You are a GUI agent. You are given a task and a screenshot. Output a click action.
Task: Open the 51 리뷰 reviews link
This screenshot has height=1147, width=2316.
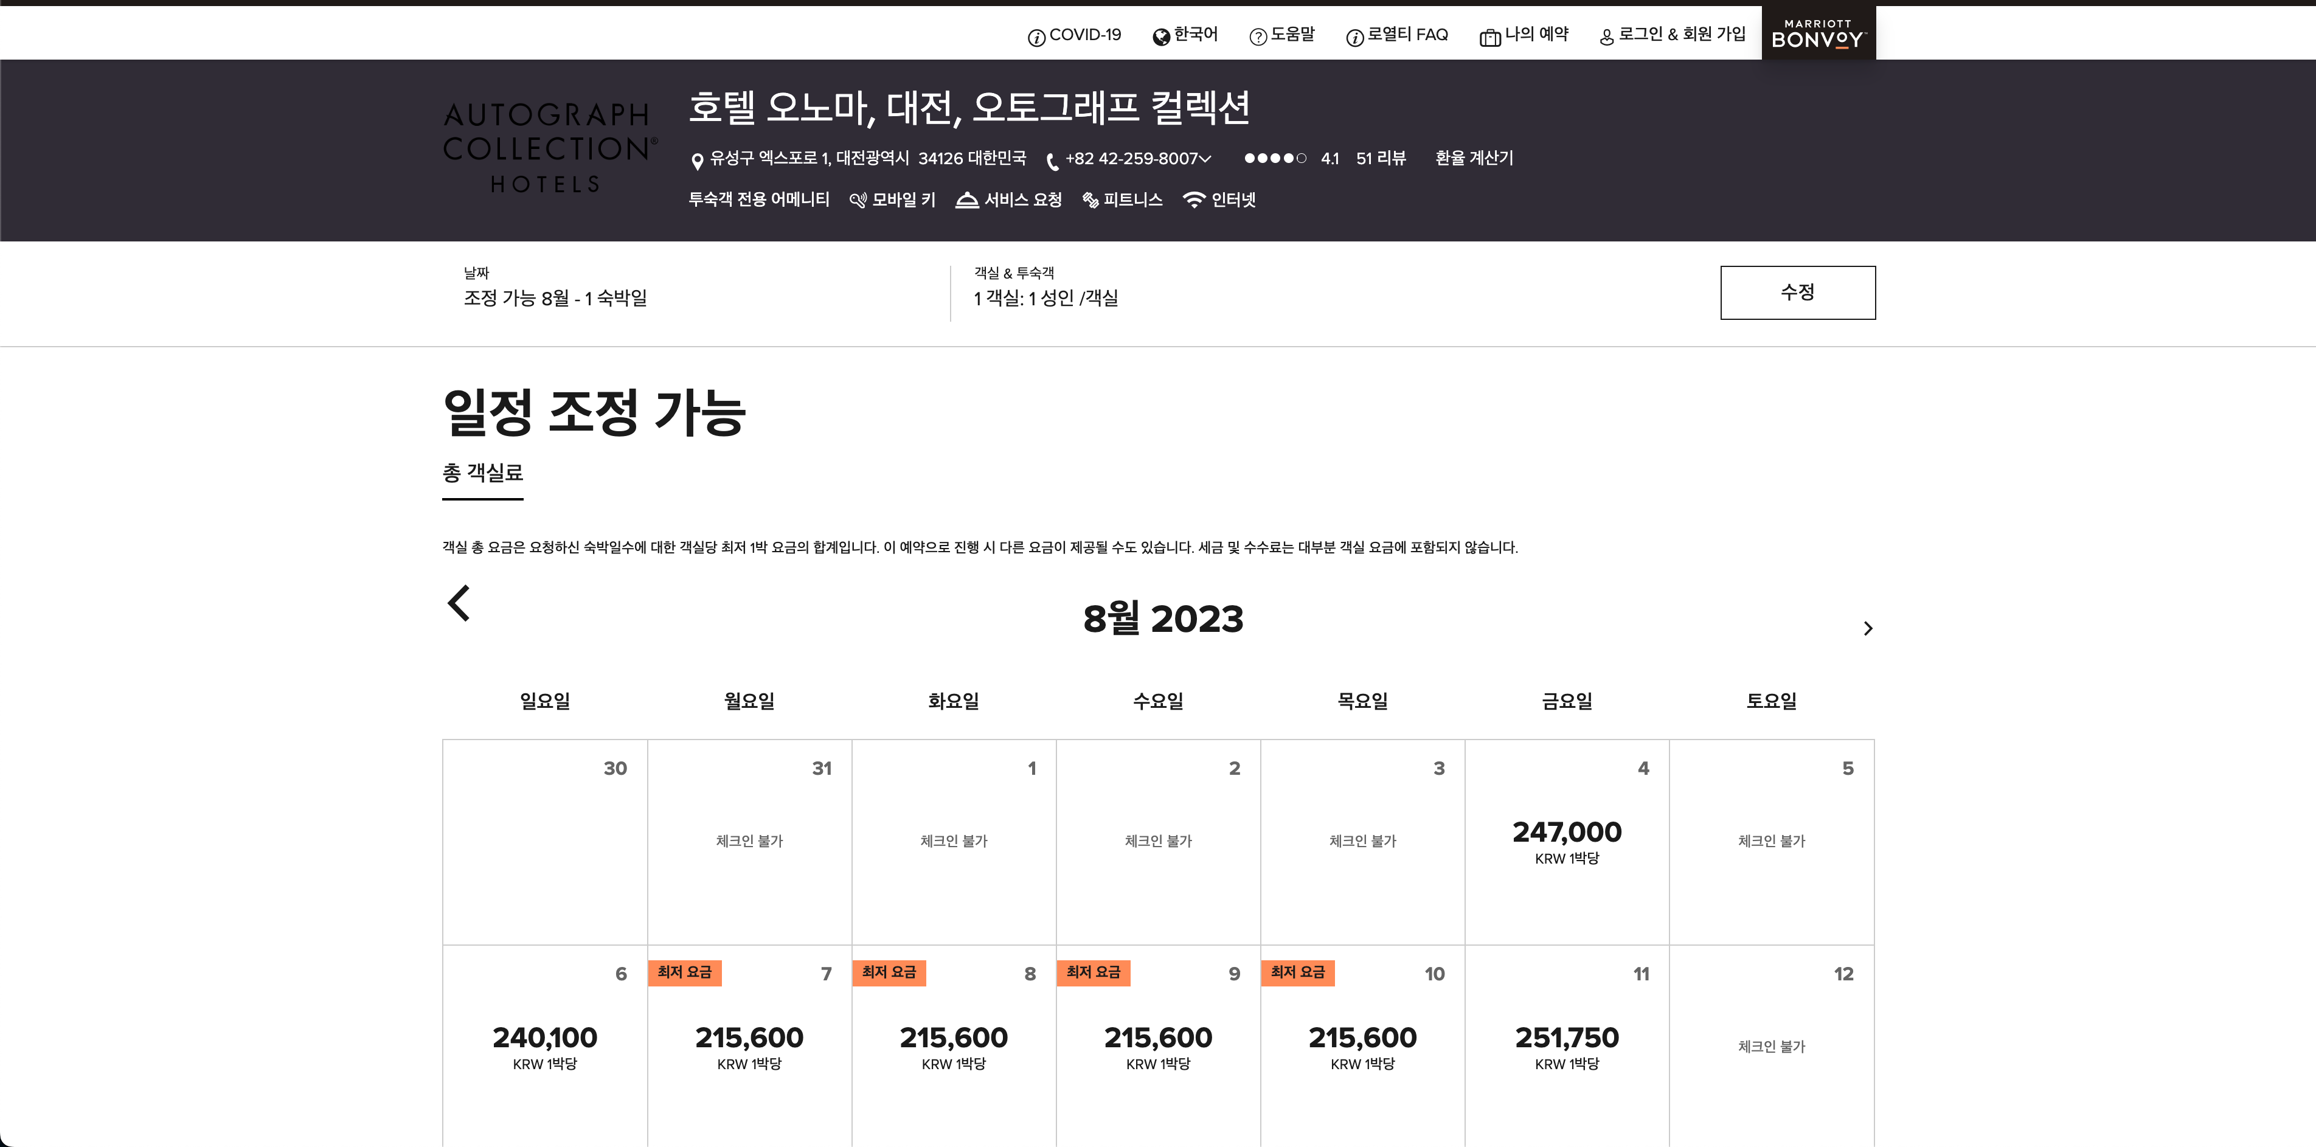coord(1380,158)
